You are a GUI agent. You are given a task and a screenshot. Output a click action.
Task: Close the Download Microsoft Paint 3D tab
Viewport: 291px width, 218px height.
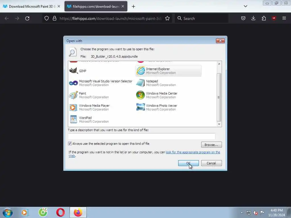tap(59, 6)
